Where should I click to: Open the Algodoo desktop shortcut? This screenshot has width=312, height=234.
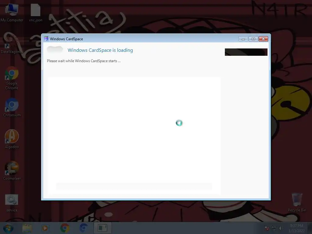(x=12, y=139)
